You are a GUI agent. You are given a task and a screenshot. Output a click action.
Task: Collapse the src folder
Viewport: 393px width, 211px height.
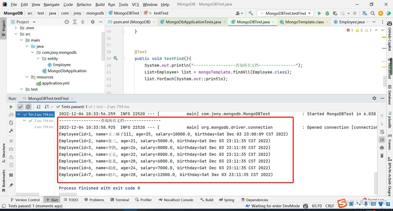[16, 34]
